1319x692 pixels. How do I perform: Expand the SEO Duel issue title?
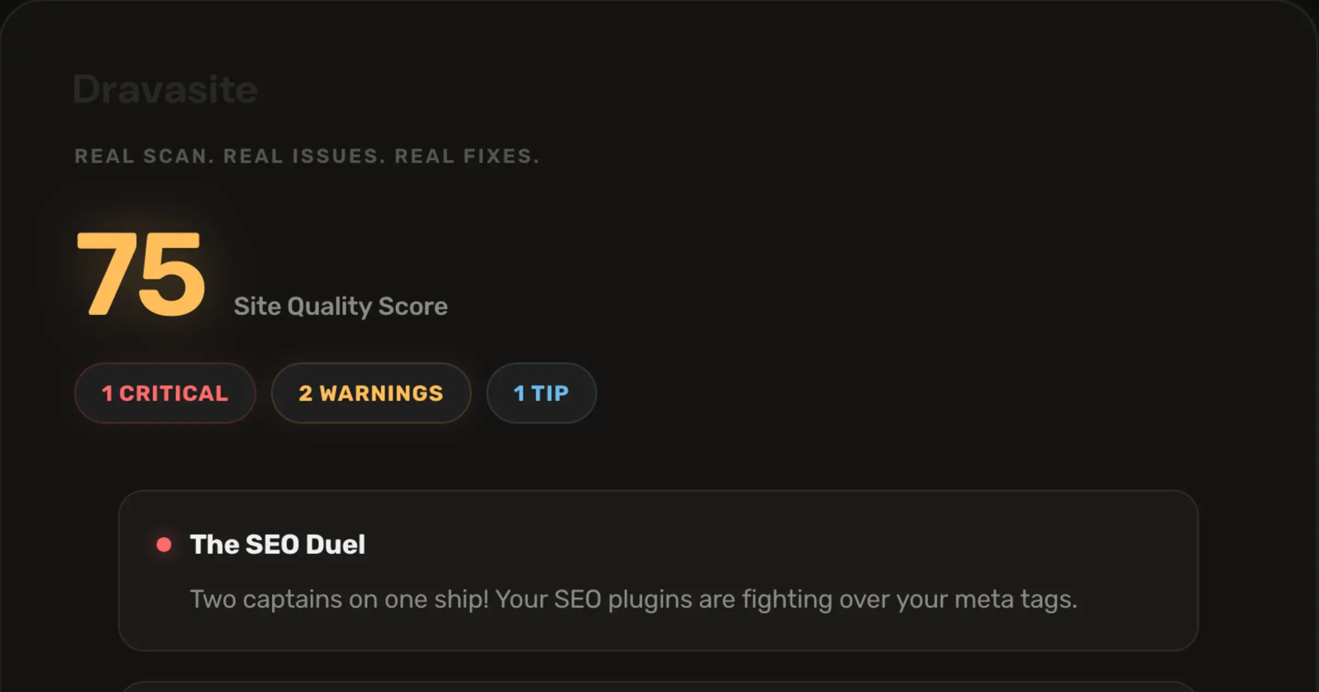278,544
